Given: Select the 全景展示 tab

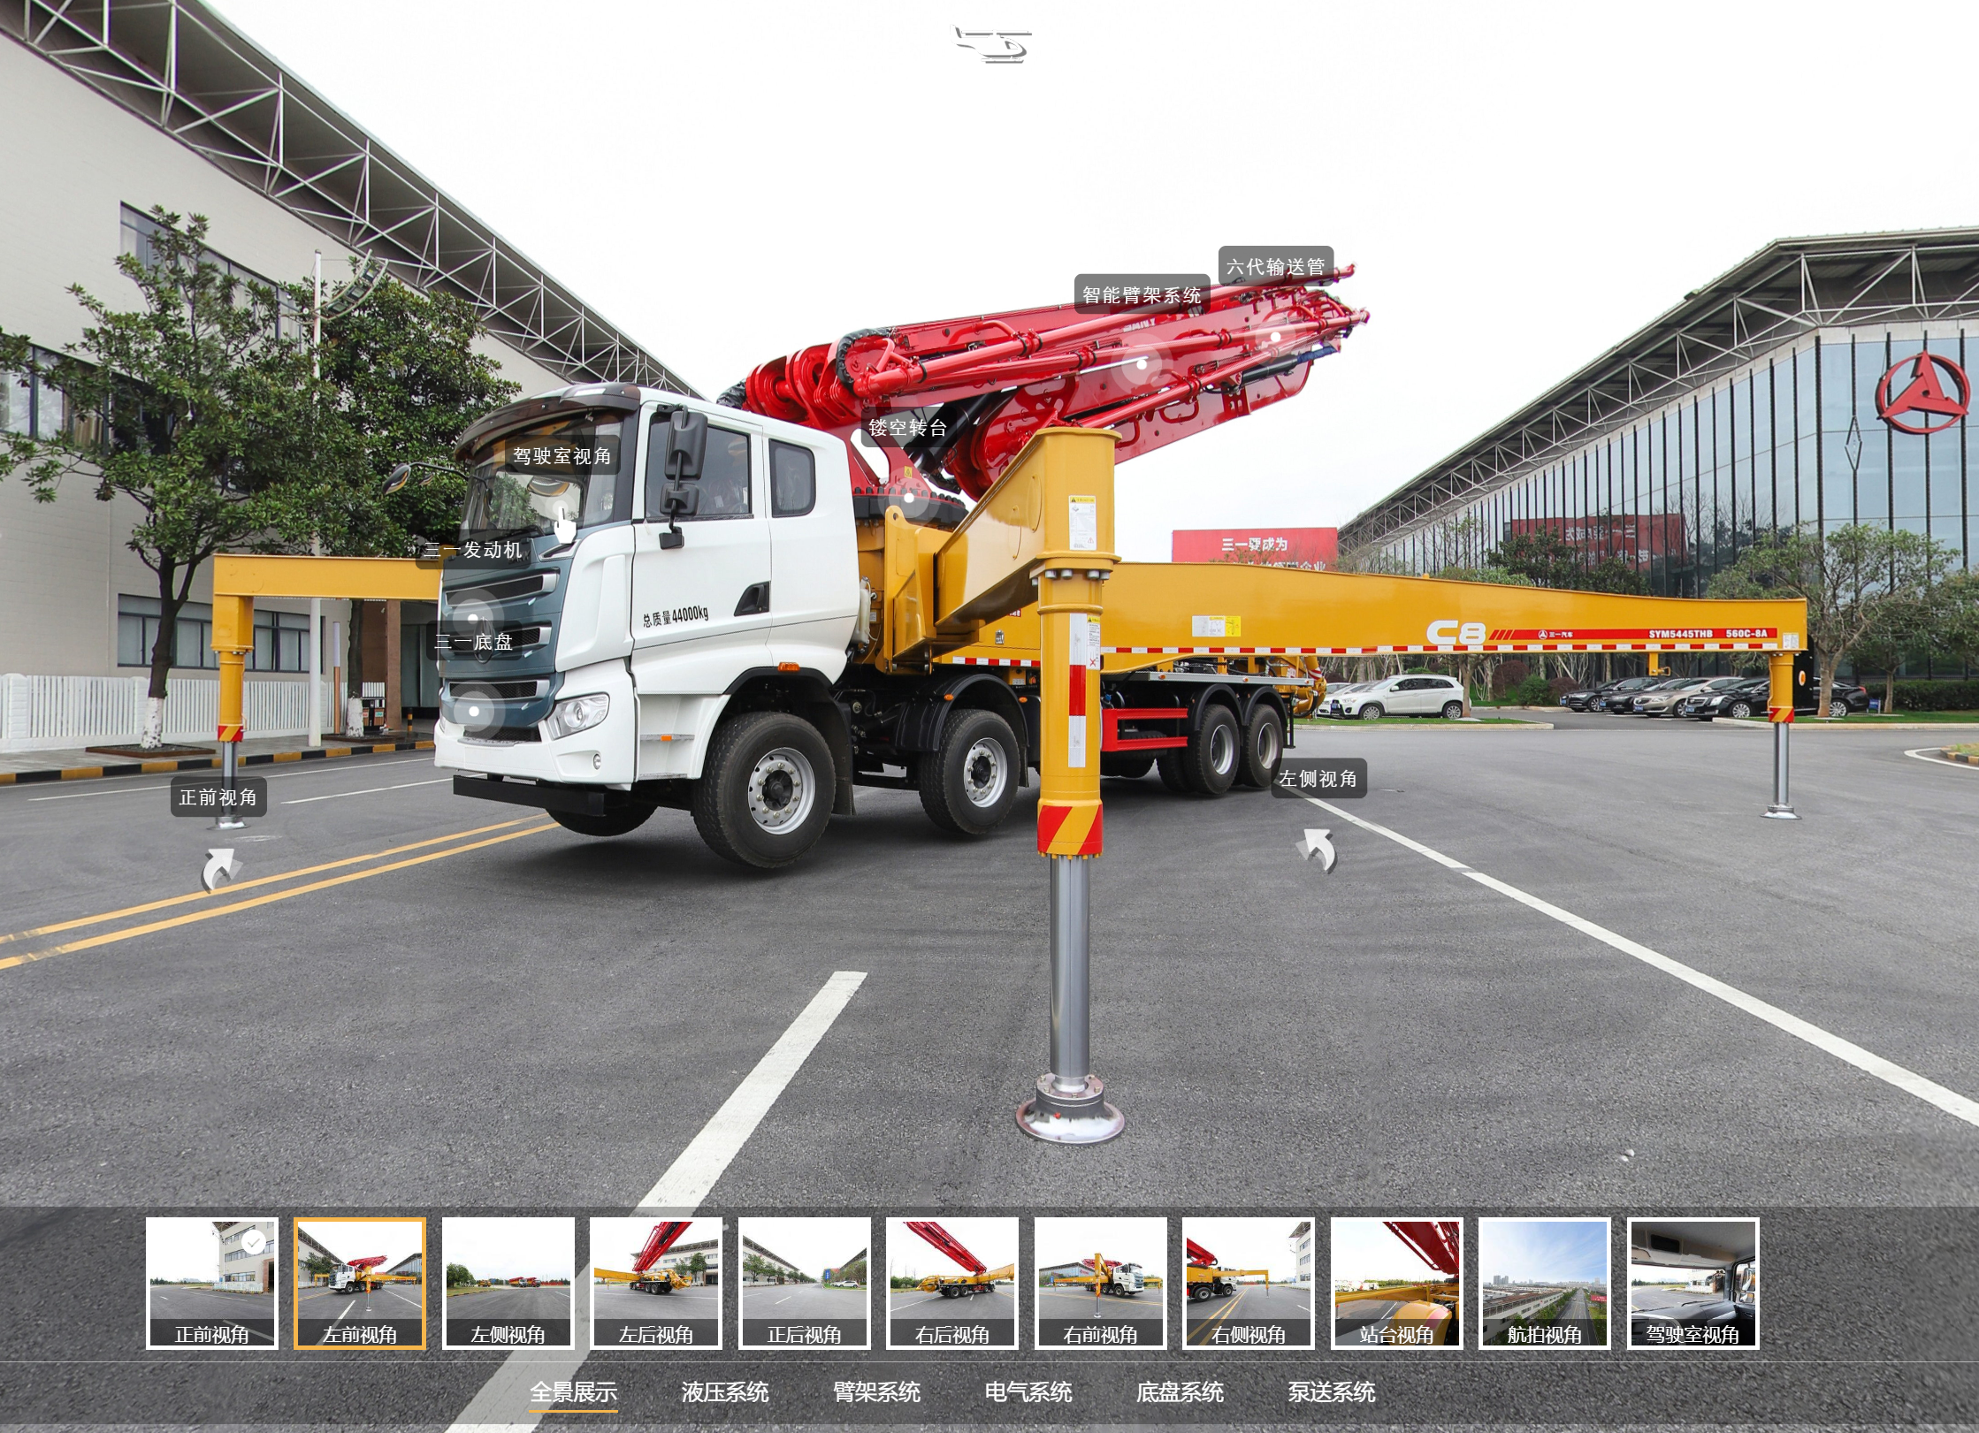Looking at the screenshot, I should pyautogui.click(x=573, y=1392).
